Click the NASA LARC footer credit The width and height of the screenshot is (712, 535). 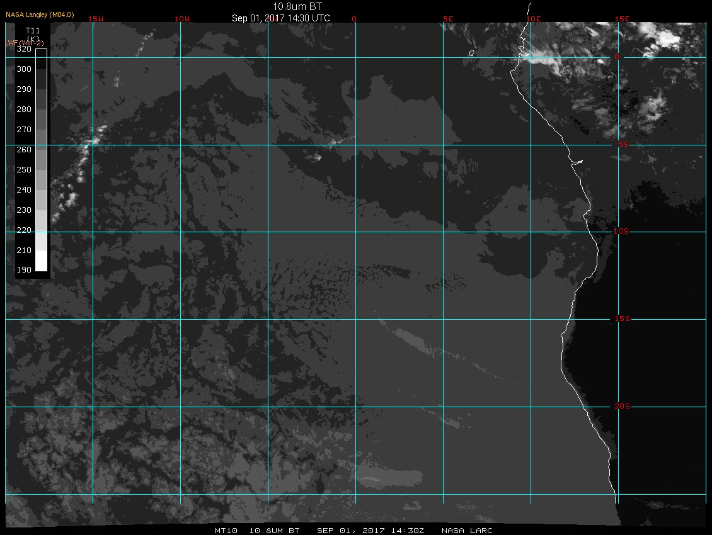point(468,531)
